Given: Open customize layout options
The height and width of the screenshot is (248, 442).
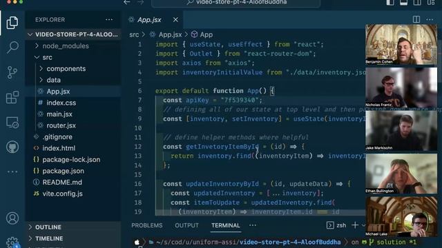Looking at the screenshot, I should tap(431, 2).
